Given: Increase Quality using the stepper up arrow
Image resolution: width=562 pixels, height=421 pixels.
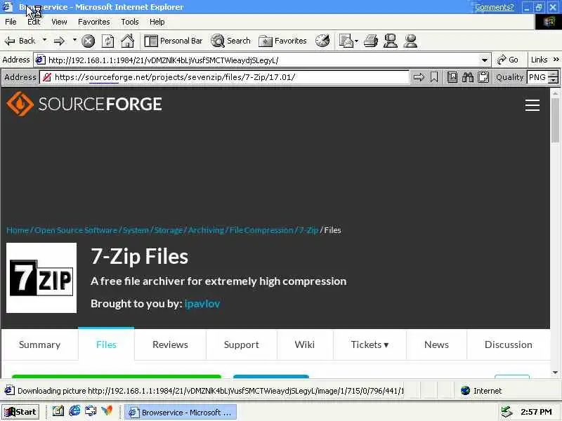Looking at the screenshot, I should click(554, 74).
